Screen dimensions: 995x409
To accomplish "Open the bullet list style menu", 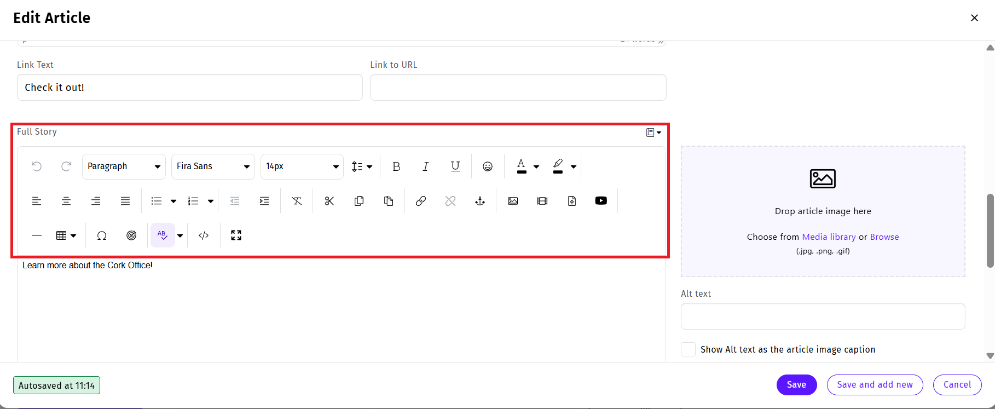I will [x=173, y=201].
